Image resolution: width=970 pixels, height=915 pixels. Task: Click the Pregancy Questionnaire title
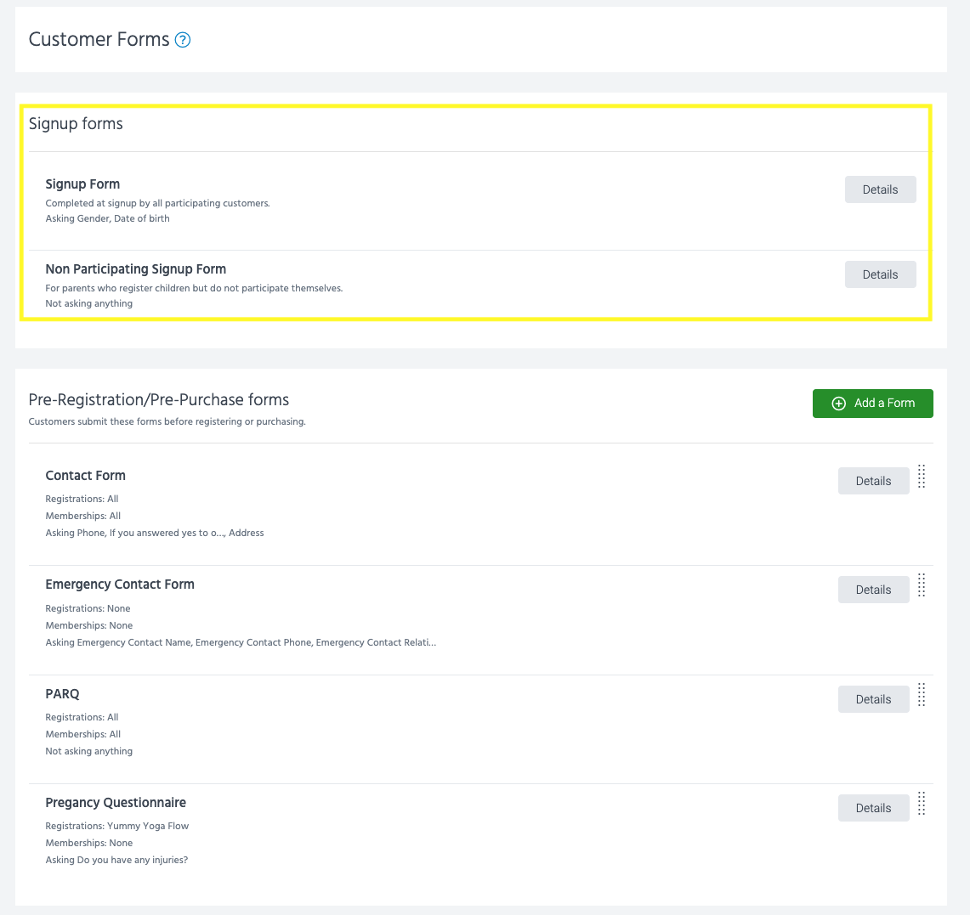(116, 803)
